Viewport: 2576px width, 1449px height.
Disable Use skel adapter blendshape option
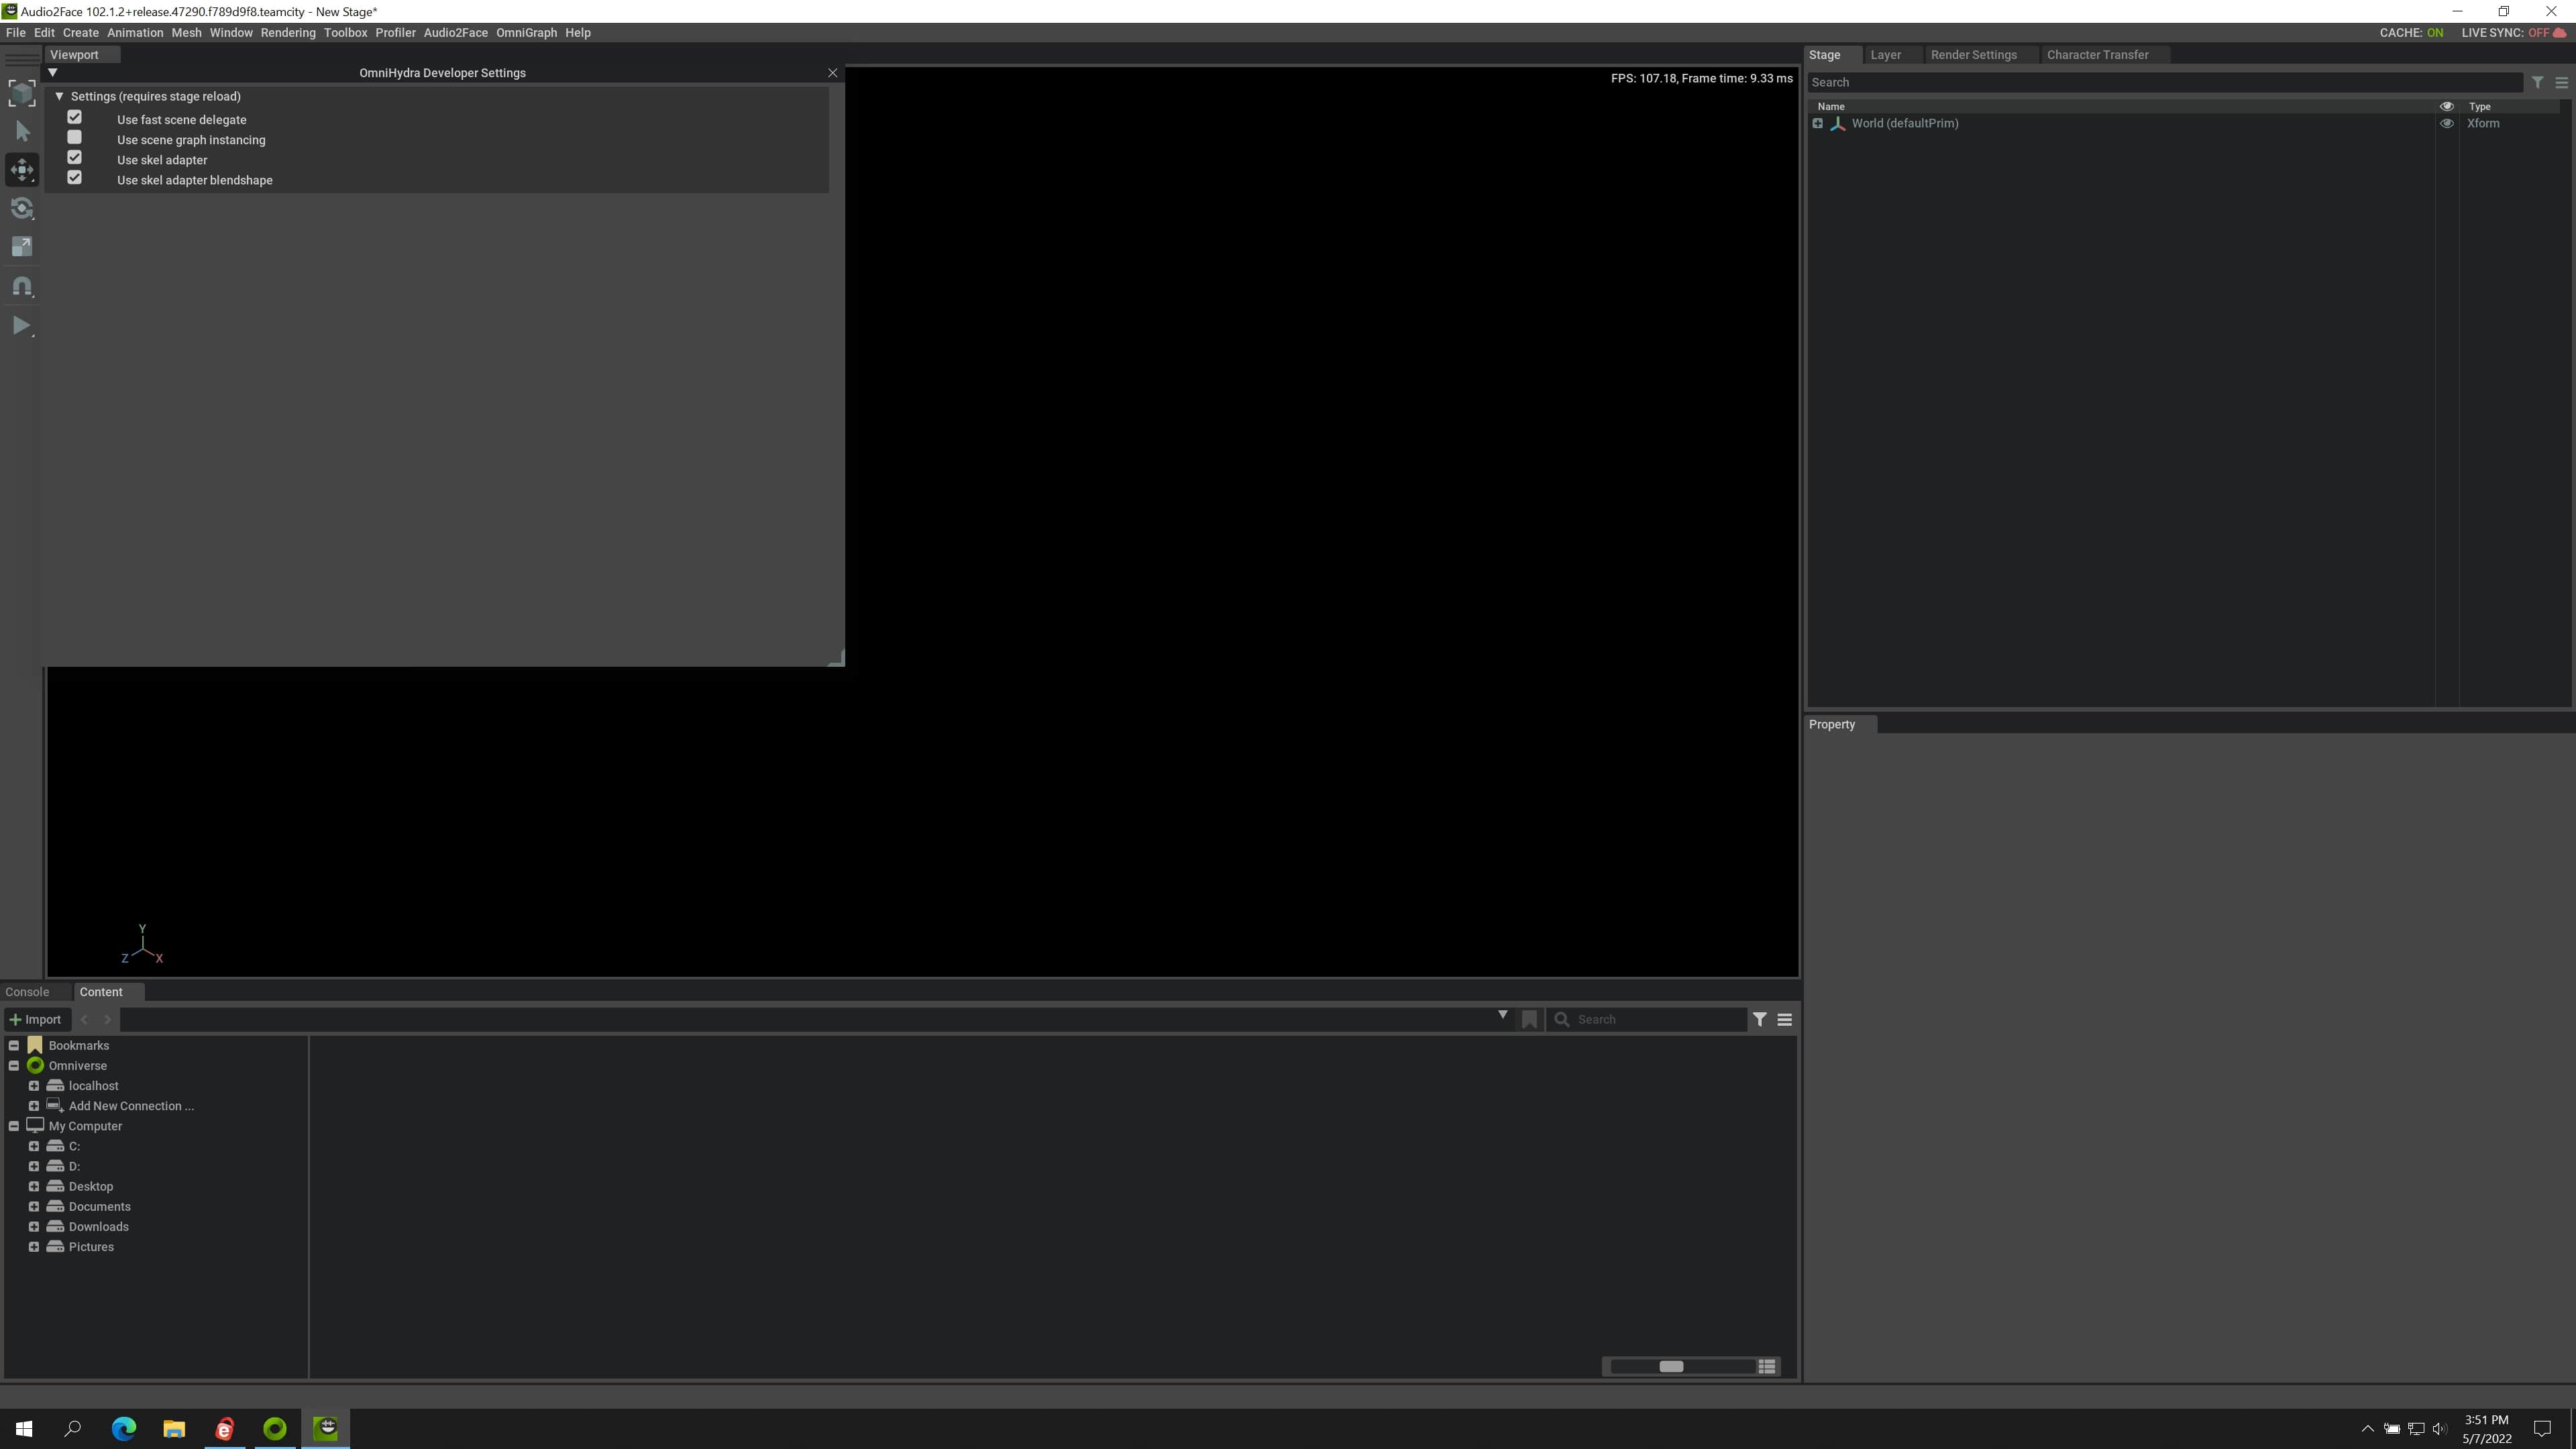75,178
